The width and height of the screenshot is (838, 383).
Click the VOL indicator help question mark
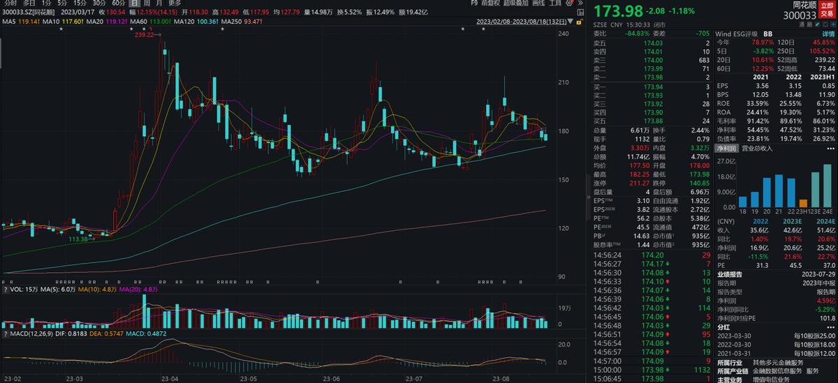coord(6,288)
